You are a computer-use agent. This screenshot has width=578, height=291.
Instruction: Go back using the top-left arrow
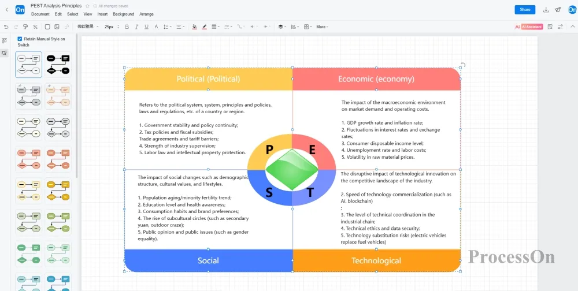(6, 10)
